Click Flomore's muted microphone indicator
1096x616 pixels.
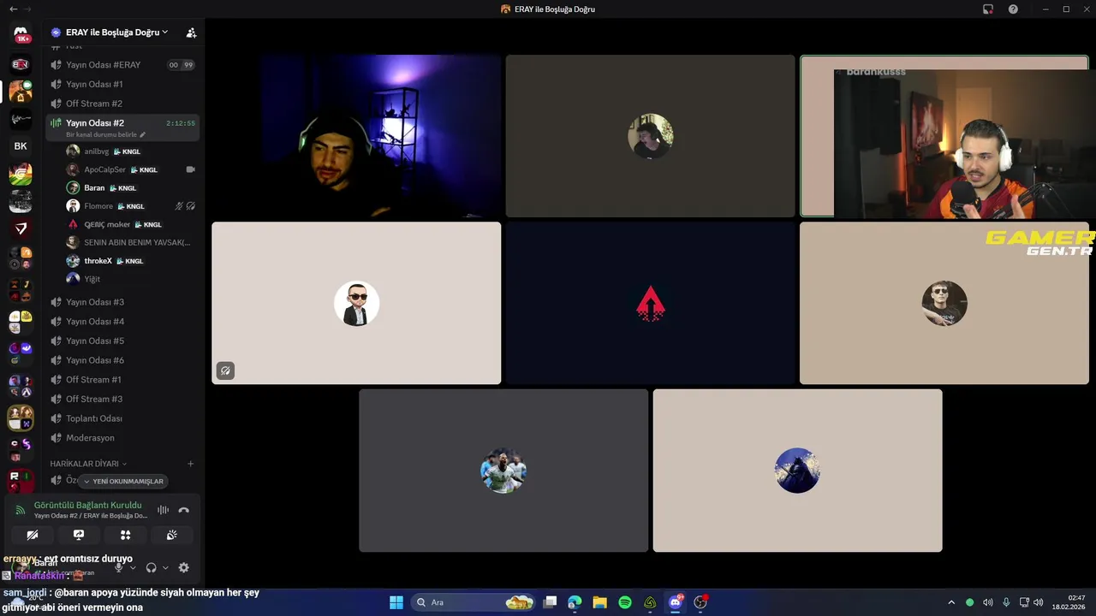click(x=179, y=206)
